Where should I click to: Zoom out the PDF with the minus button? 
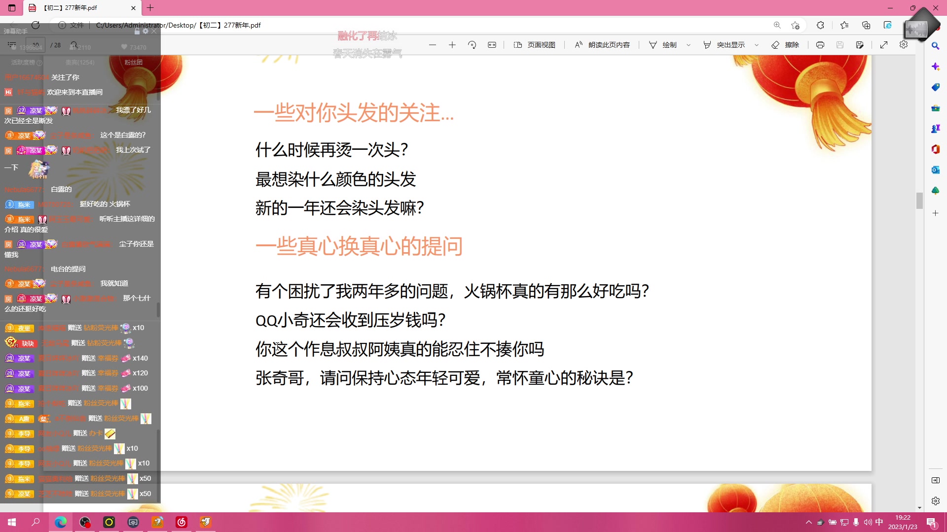pos(433,45)
